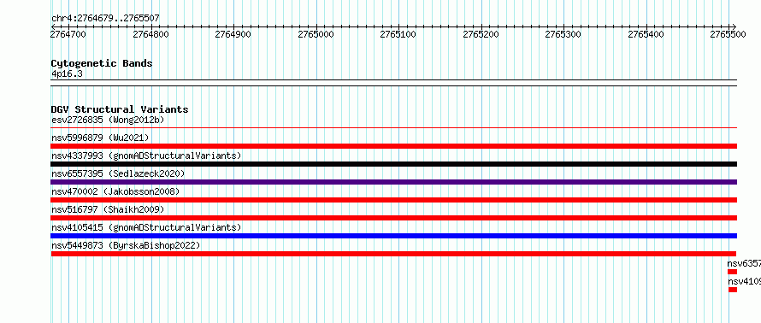
Task: Click the red bar under nsv516797
Action: (393, 218)
